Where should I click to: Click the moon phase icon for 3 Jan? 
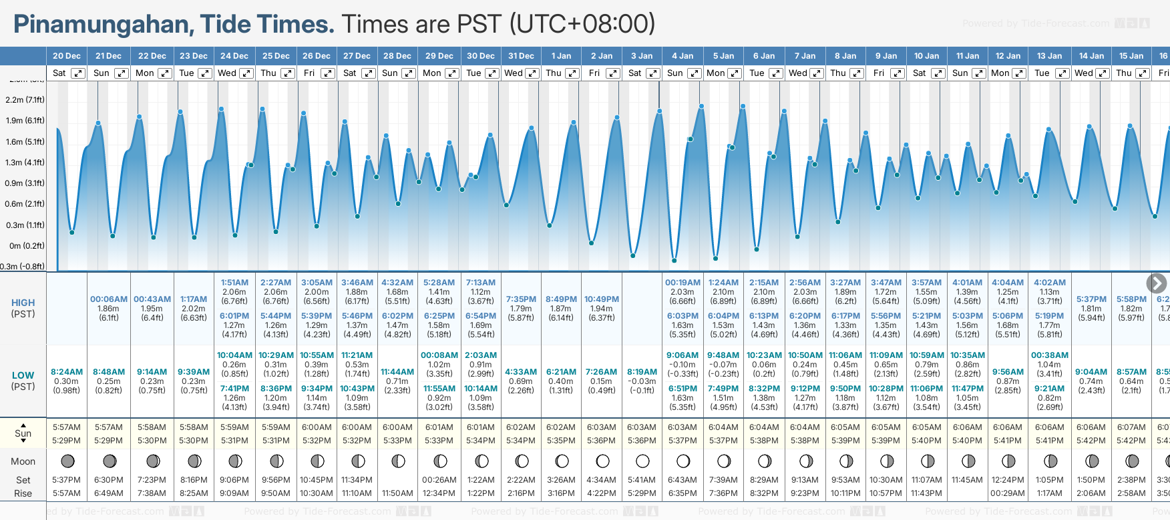coord(642,461)
